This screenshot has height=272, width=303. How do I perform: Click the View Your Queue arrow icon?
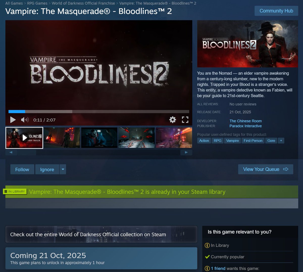point(286,169)
